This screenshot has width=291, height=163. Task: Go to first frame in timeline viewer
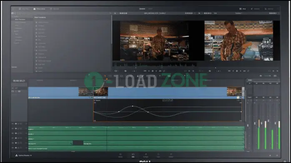point(229,71)
